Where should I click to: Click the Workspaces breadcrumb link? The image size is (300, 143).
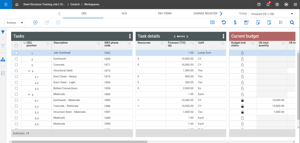pos(91,4)
